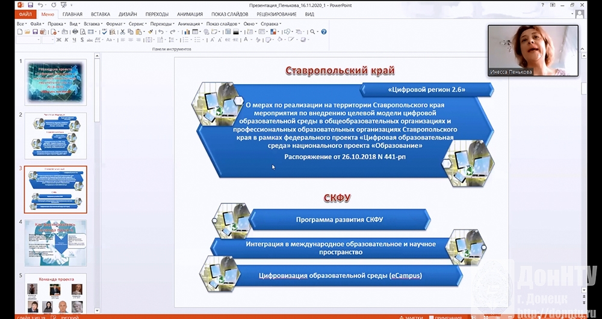Apply Underline with the Ч button
Image resolution: width=602 pixels, height=319 pixels.
[74, 40]
